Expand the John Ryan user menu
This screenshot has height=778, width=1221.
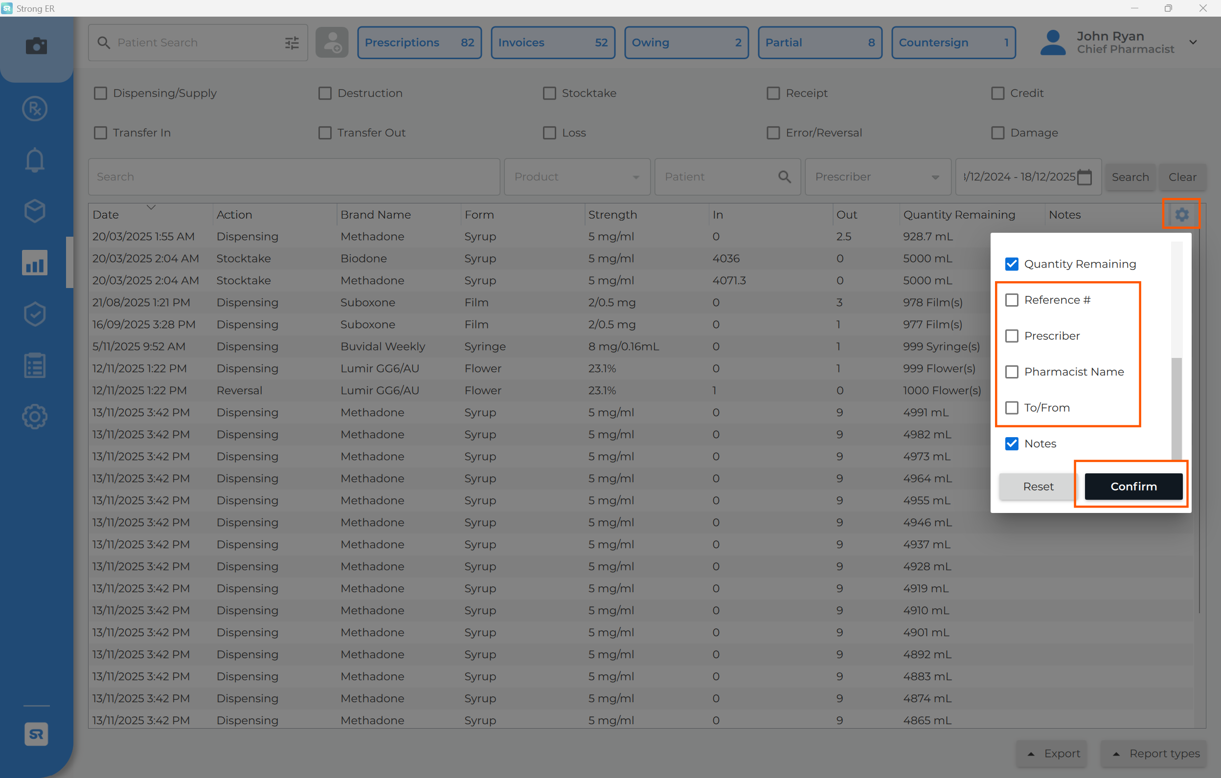(1193, 43)
